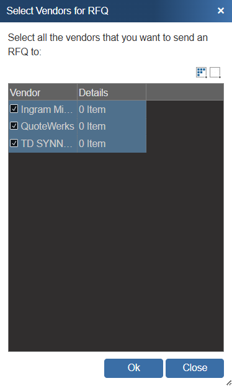Image resolution: width=232 pixels, height=386 pixels.
Task: Click the select all vendors grid icon
Action: pos(201,73)
